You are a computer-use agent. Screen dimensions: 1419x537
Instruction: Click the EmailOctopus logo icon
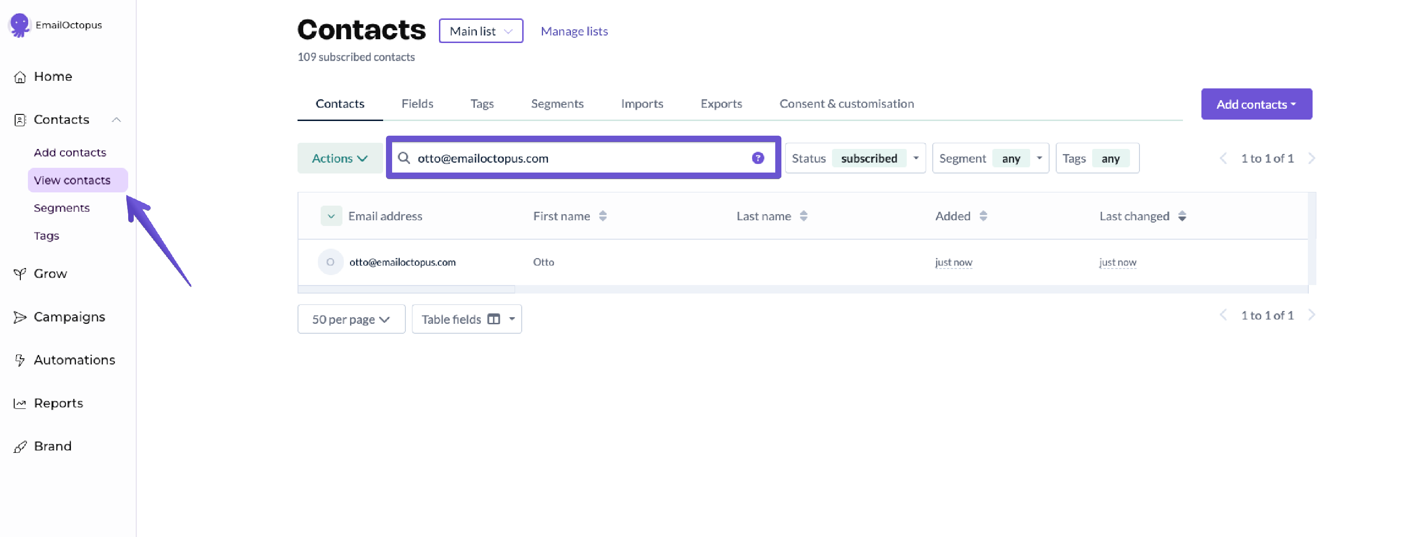tap(20, 25)
